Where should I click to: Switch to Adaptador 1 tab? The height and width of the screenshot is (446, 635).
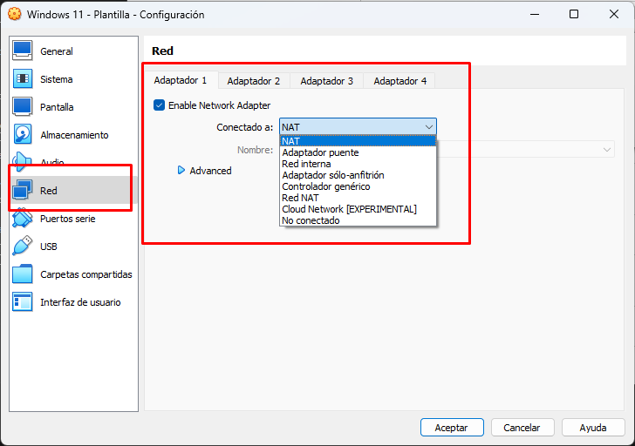(181, 80)
